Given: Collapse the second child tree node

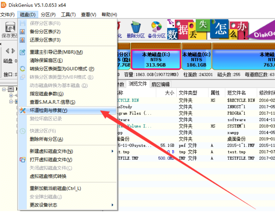Looking at the screenshot, I should (11, 102).
